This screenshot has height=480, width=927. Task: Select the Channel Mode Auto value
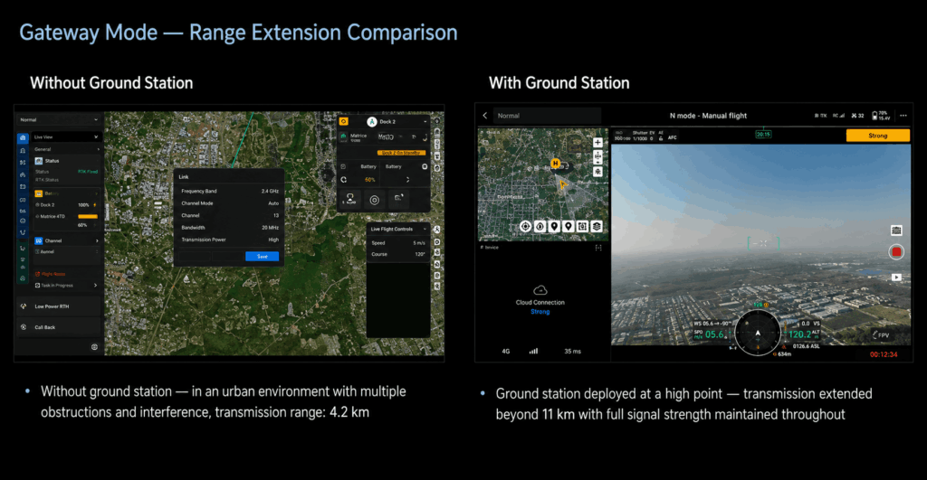tap(273, 203)
